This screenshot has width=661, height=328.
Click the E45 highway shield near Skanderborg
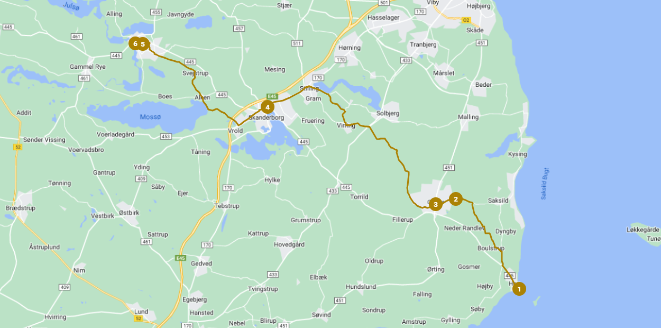pos(272,96)
